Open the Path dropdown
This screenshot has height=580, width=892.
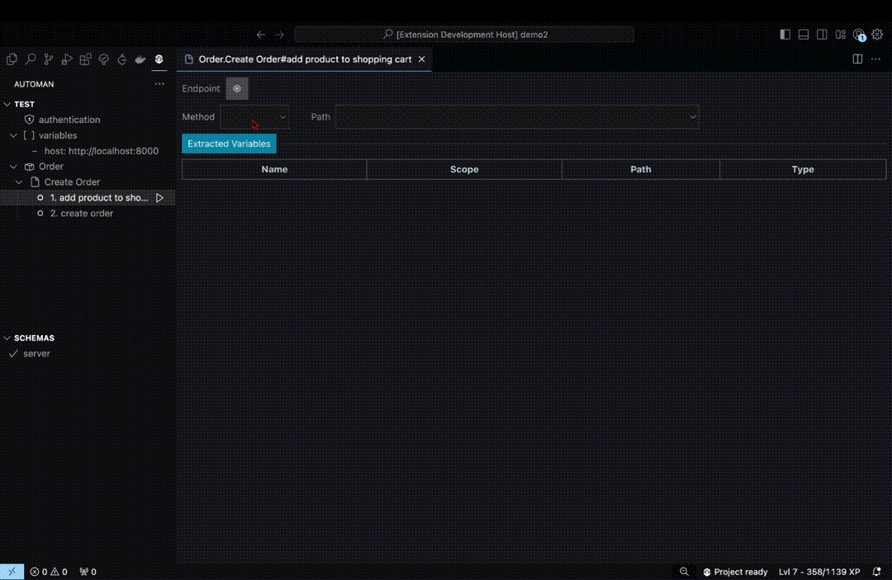(x=517, y=116)
